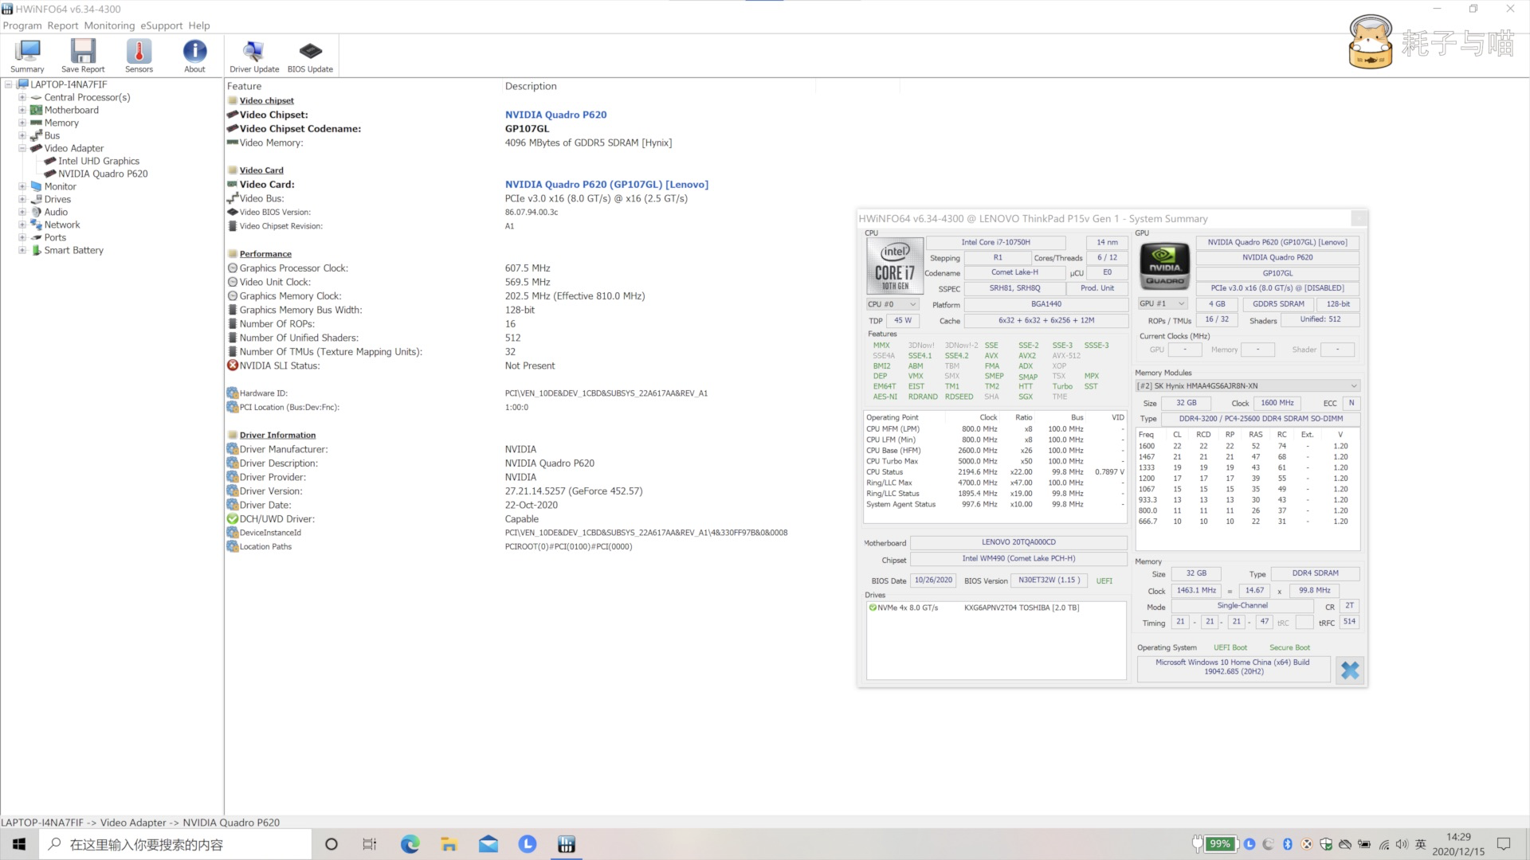The image size is (1530, 860).
Task: Click DCH/UWD Driver green check icon
Action: (233, 519)
